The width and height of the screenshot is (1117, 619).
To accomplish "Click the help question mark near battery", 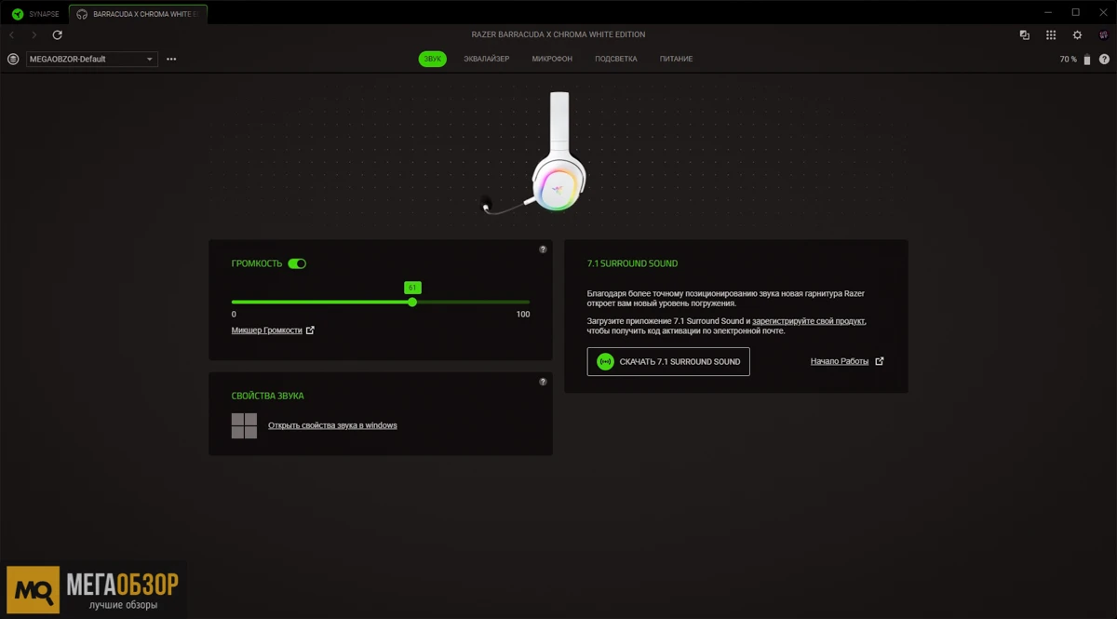I will point(1104,59).
